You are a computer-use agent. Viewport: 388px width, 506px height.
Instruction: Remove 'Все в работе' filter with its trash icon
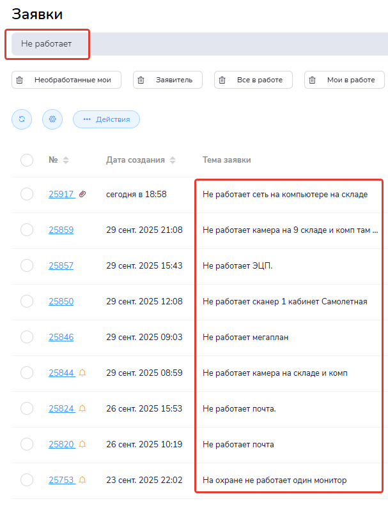click(222, 80)
